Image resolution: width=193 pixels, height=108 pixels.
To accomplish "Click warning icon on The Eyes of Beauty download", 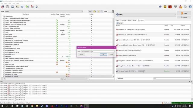I will [x=117, y=71].
